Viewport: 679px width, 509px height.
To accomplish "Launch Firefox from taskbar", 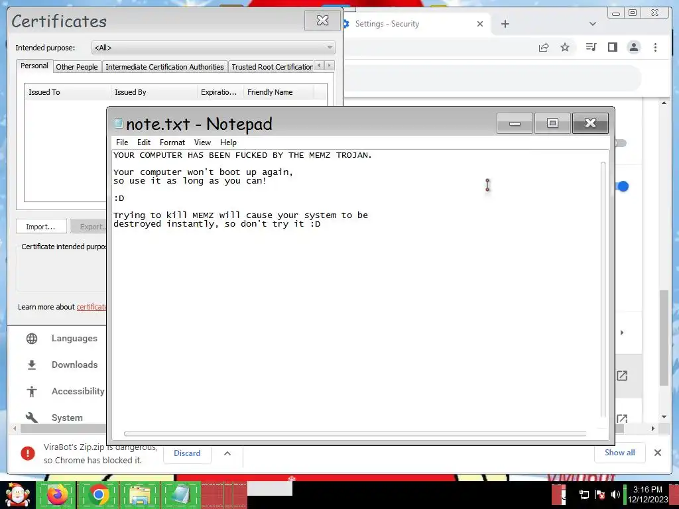I will 57,494.
